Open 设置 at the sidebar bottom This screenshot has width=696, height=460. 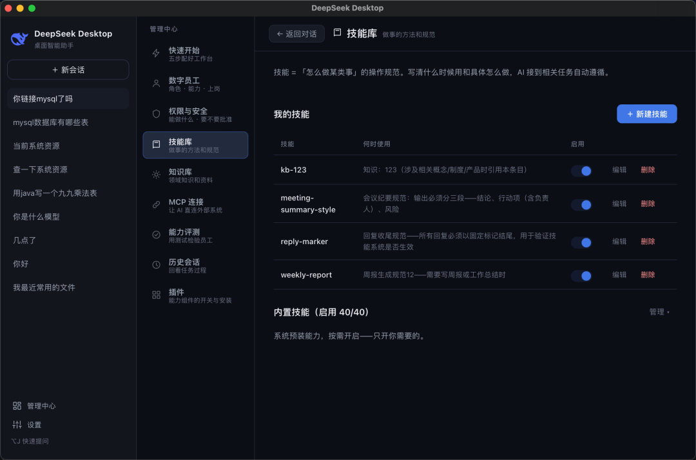coord(27,425)
